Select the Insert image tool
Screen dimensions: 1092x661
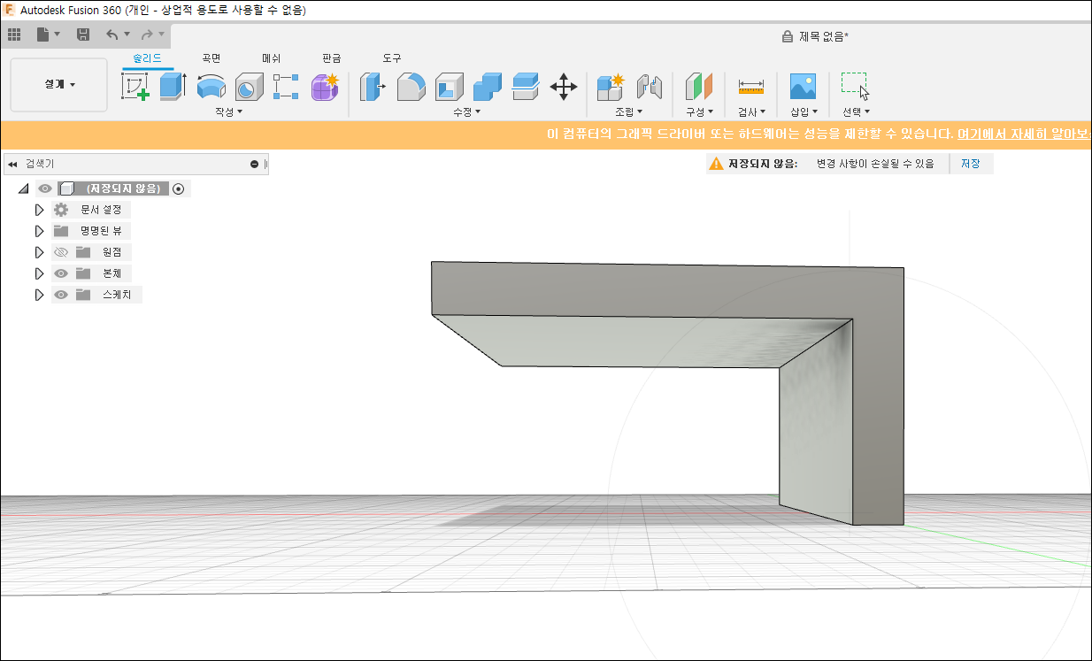[803, 87]
